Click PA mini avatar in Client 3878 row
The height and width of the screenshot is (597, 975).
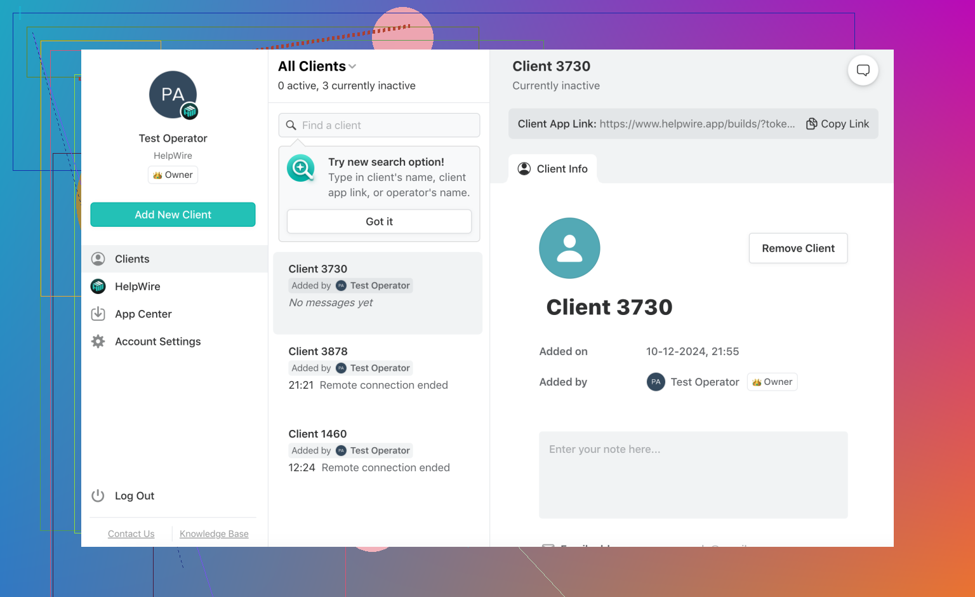pyautogui.click(x=341, y=368)
